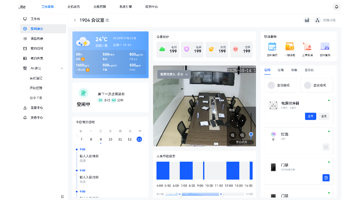
Task: Click the right handle of the trend range slider
Action: point(221,194)
